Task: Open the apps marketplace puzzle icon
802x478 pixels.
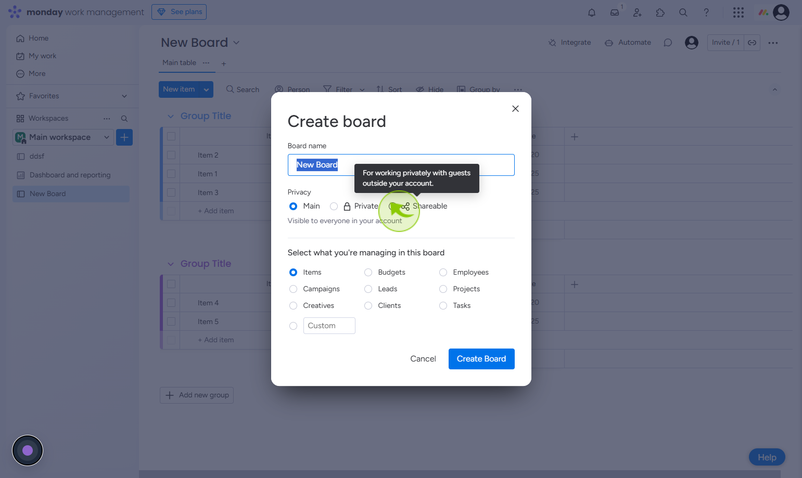Action: pyautogui.click(x=660, y=12)
